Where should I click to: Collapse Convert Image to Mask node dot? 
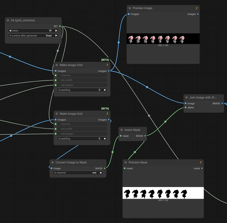(x=52, y=163)
